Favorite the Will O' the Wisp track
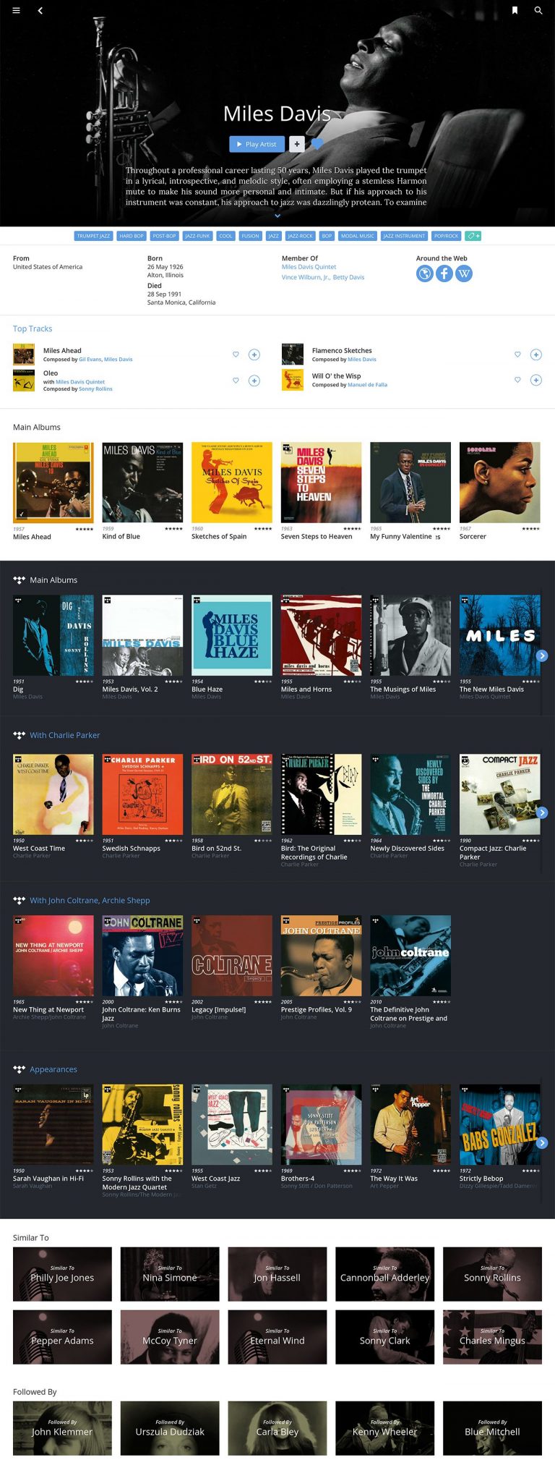The width and height of the screenshot is (555, 1460). click(517, 380)
